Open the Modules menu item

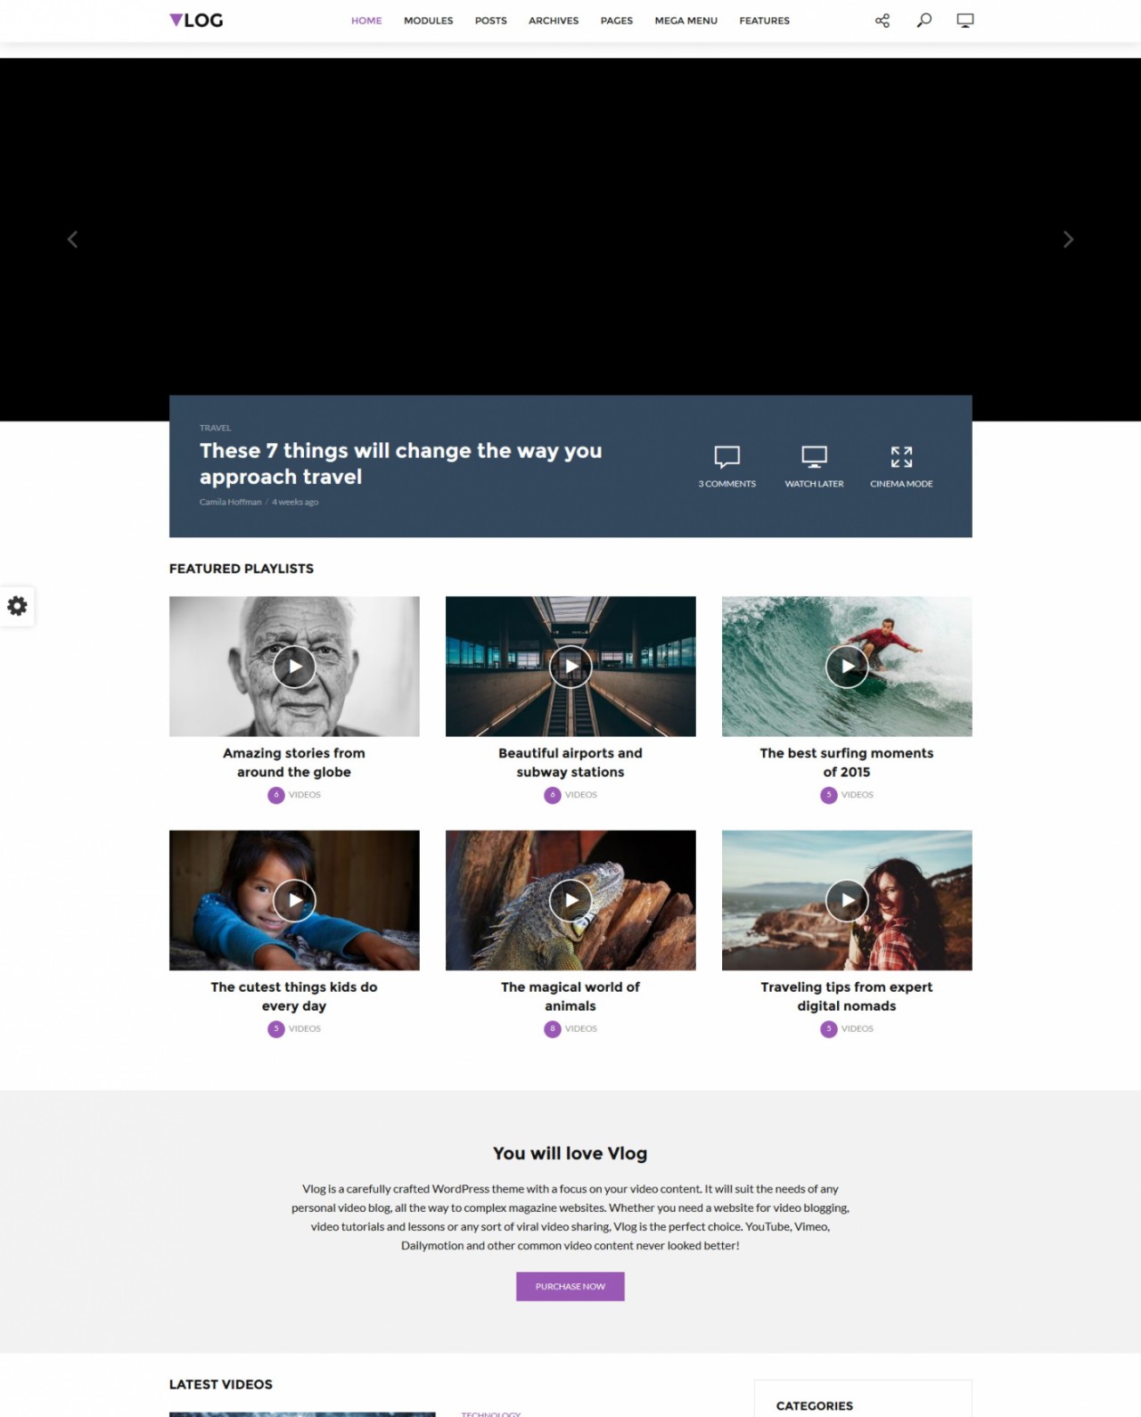click(x=428, y=20)
